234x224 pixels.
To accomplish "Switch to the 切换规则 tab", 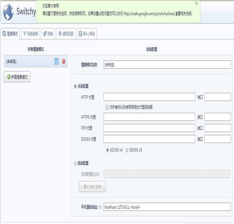I will click(x=31, y=34).
